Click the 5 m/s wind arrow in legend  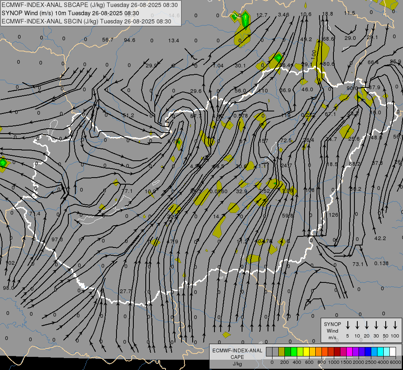348,325
